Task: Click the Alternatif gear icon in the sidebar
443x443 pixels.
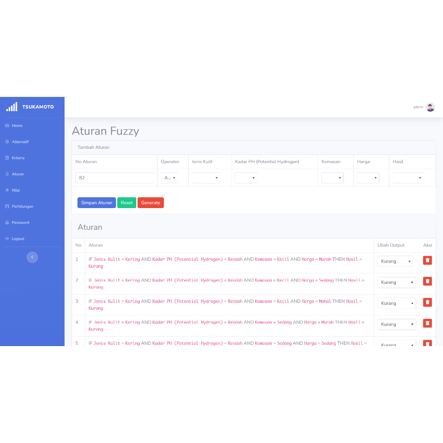Action: point(7,142)
